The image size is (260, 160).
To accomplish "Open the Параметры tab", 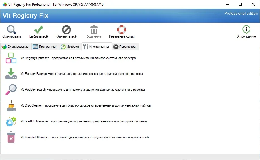I will tap(125, 47).
